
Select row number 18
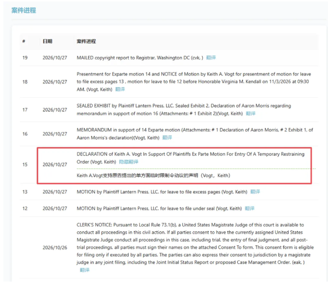25,82
